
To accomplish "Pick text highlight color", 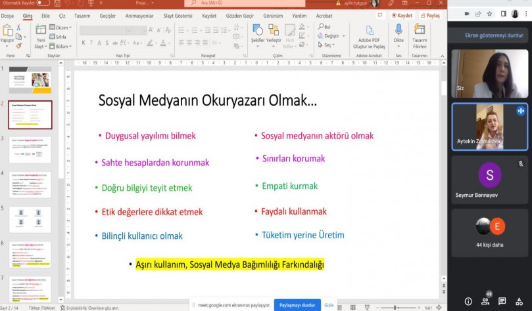I will pos(150,43).
